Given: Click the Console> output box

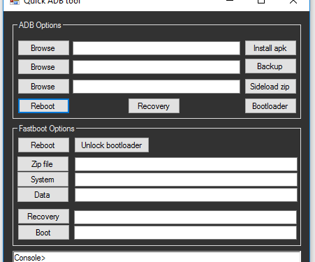Looking at the screenshot, I should coord(156,256).
